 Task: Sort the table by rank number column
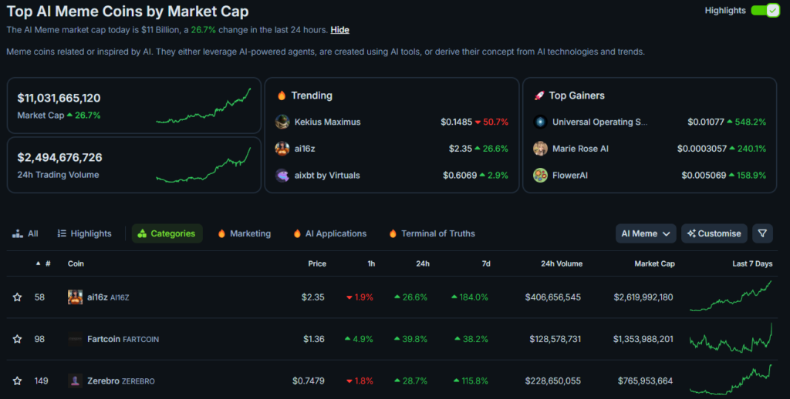tap(47, 263)
